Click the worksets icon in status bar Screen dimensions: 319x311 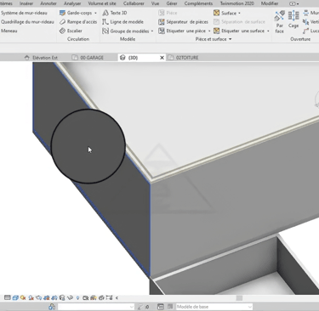point(52,307)
